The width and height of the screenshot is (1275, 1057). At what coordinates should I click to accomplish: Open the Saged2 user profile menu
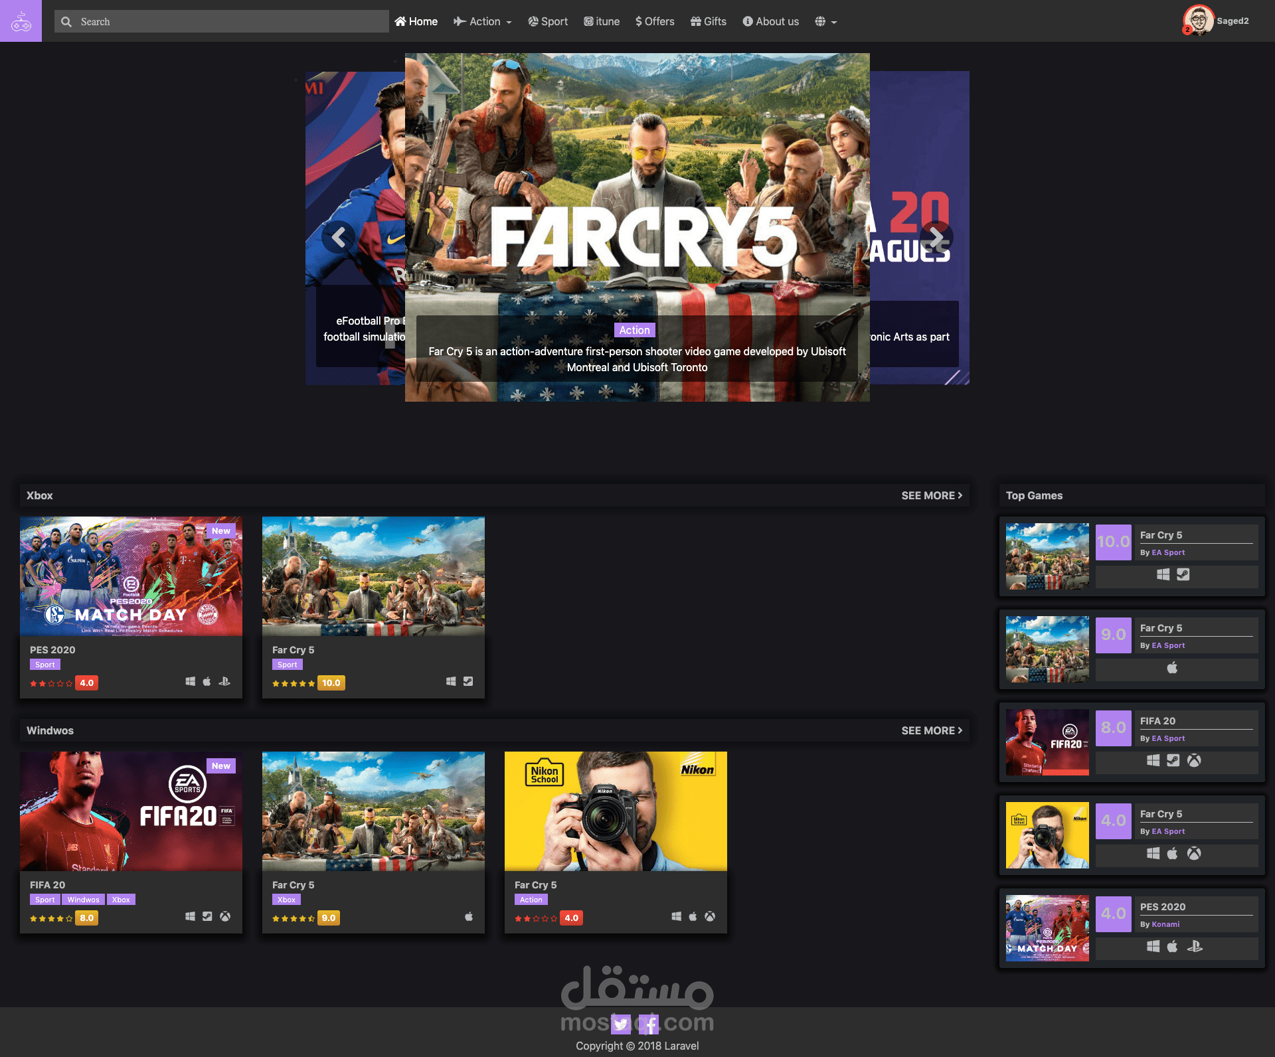coord(1217,21)
